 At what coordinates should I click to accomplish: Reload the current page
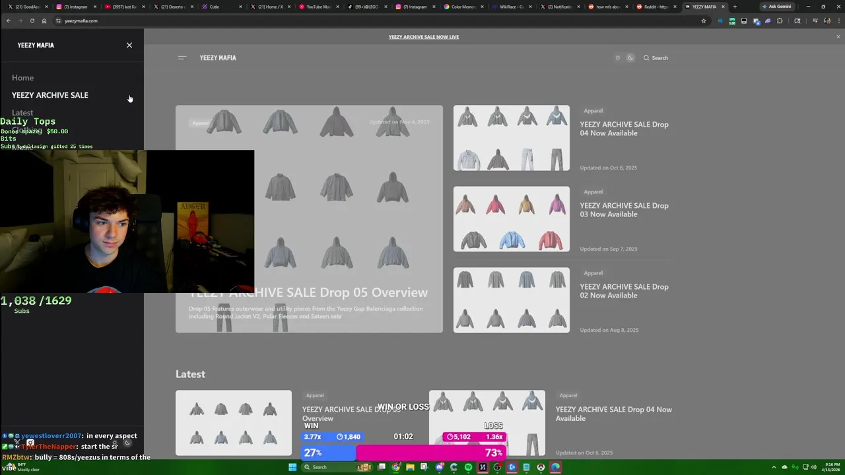pyautogui.click(x=32, y=20)
